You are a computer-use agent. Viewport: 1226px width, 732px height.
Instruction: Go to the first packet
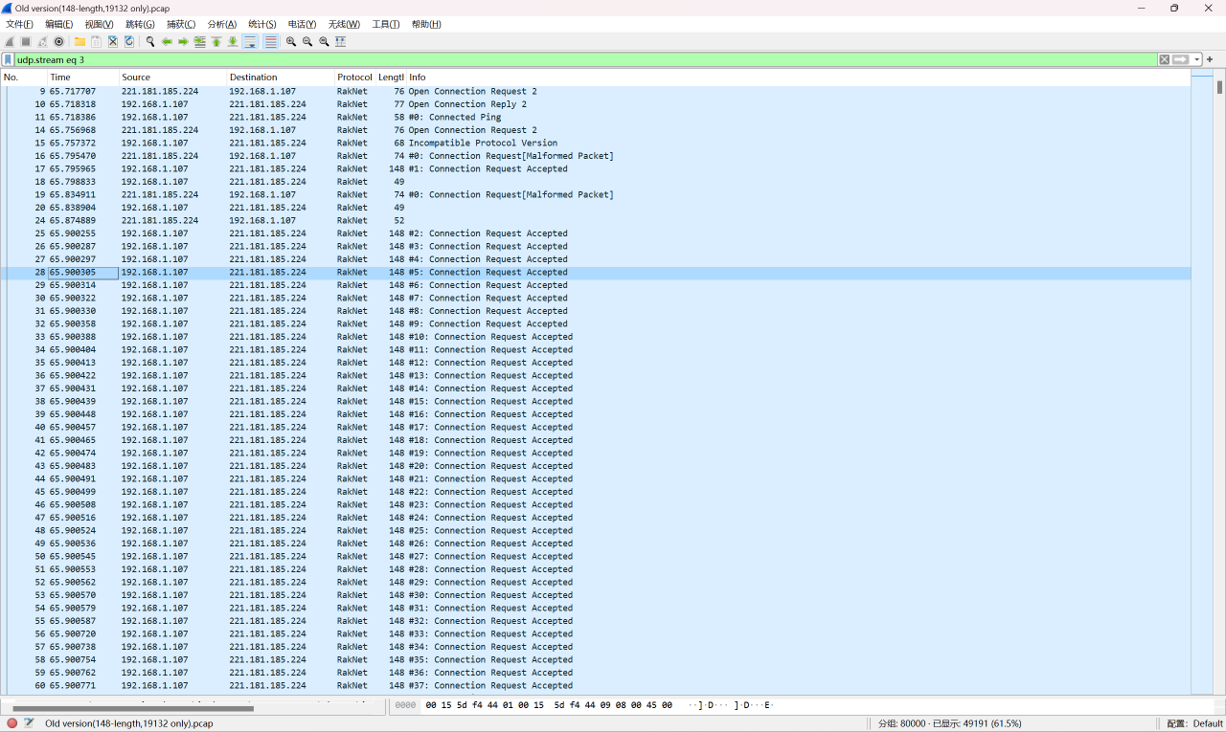[x=216, y=42]
